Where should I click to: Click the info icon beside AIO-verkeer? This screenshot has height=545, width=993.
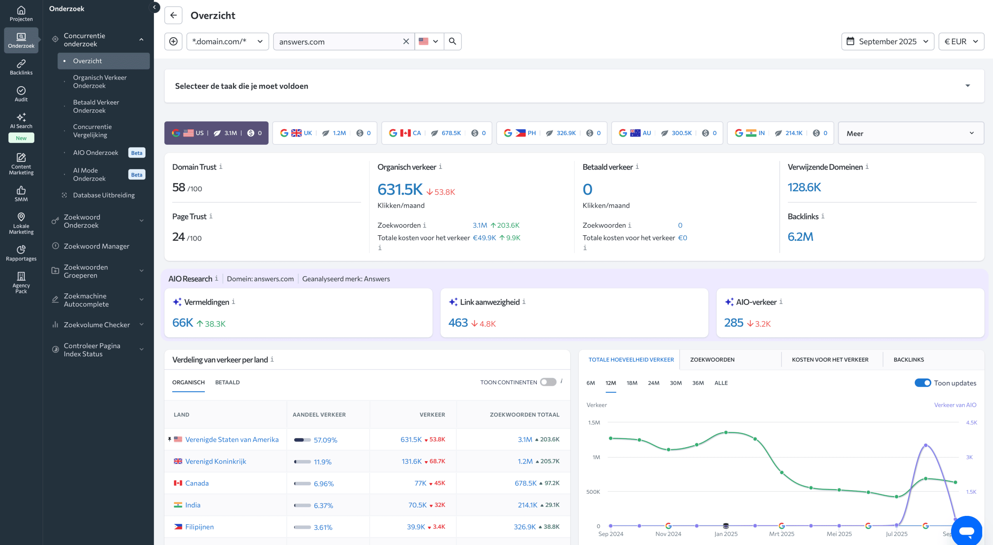pyautogui.click(x=781, y=302)
